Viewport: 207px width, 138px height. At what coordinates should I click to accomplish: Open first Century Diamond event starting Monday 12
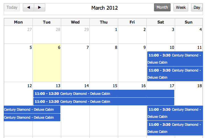pos(32,109)
